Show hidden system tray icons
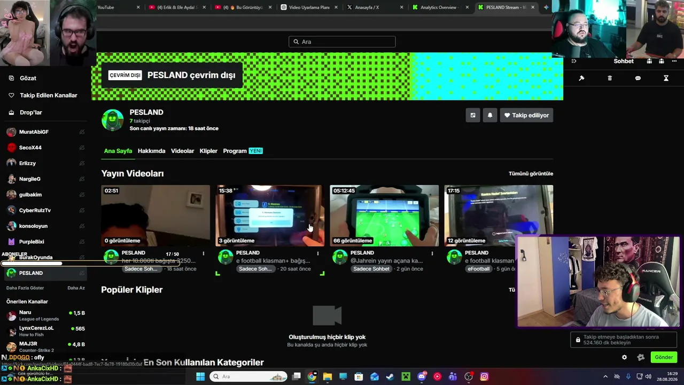 coord(605,376)
